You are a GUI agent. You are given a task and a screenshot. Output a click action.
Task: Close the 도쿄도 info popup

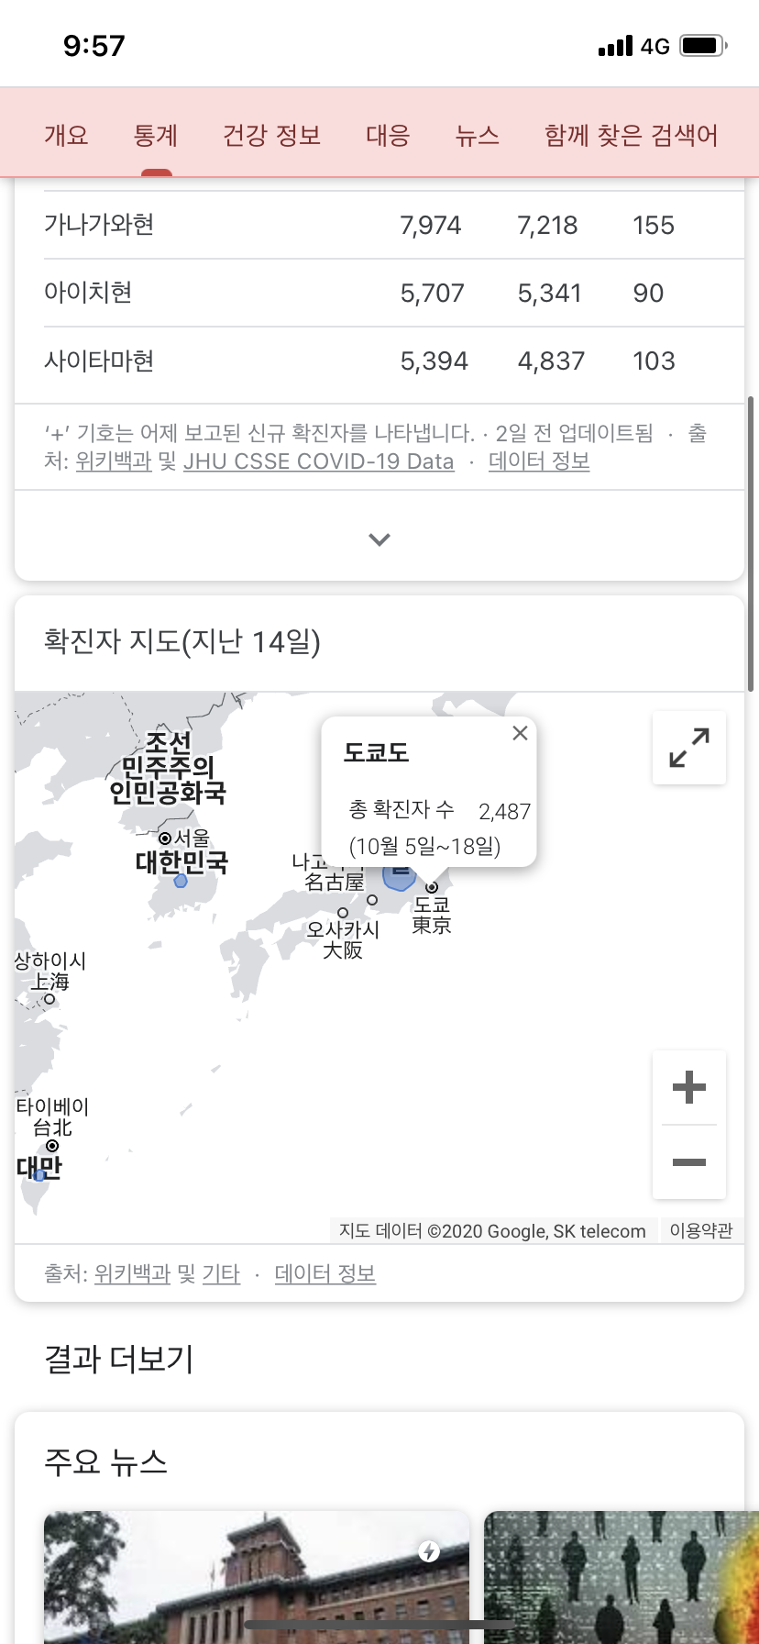pyautogui.click(x=520, y=733)
